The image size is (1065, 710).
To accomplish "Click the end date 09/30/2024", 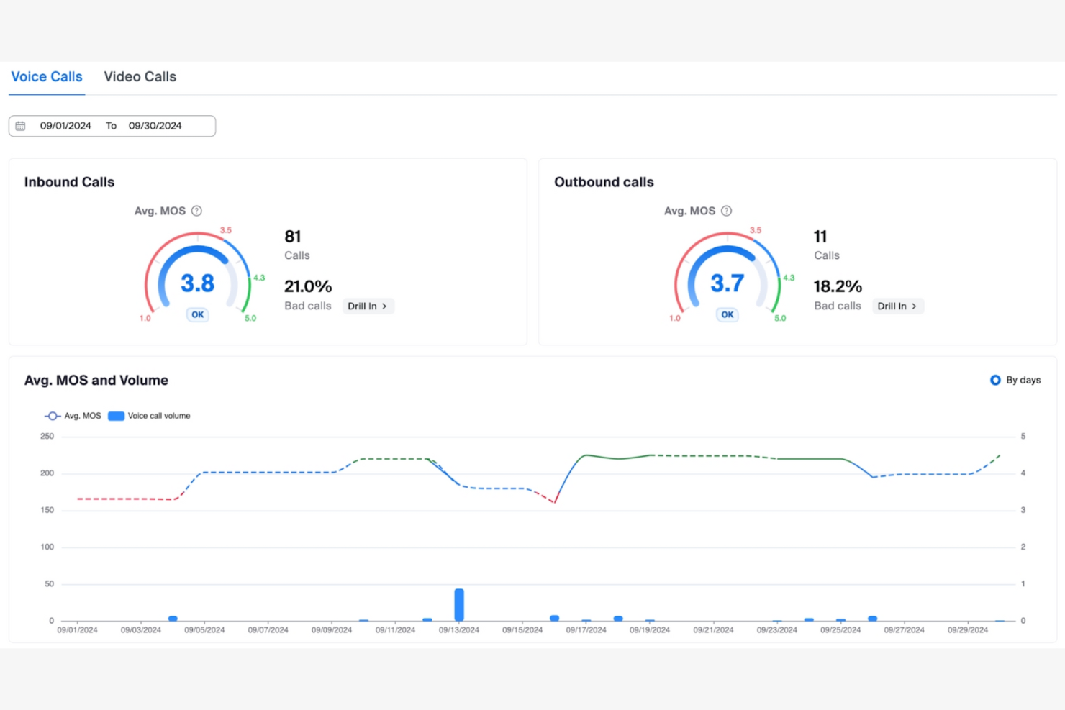I will click(155, 126).
